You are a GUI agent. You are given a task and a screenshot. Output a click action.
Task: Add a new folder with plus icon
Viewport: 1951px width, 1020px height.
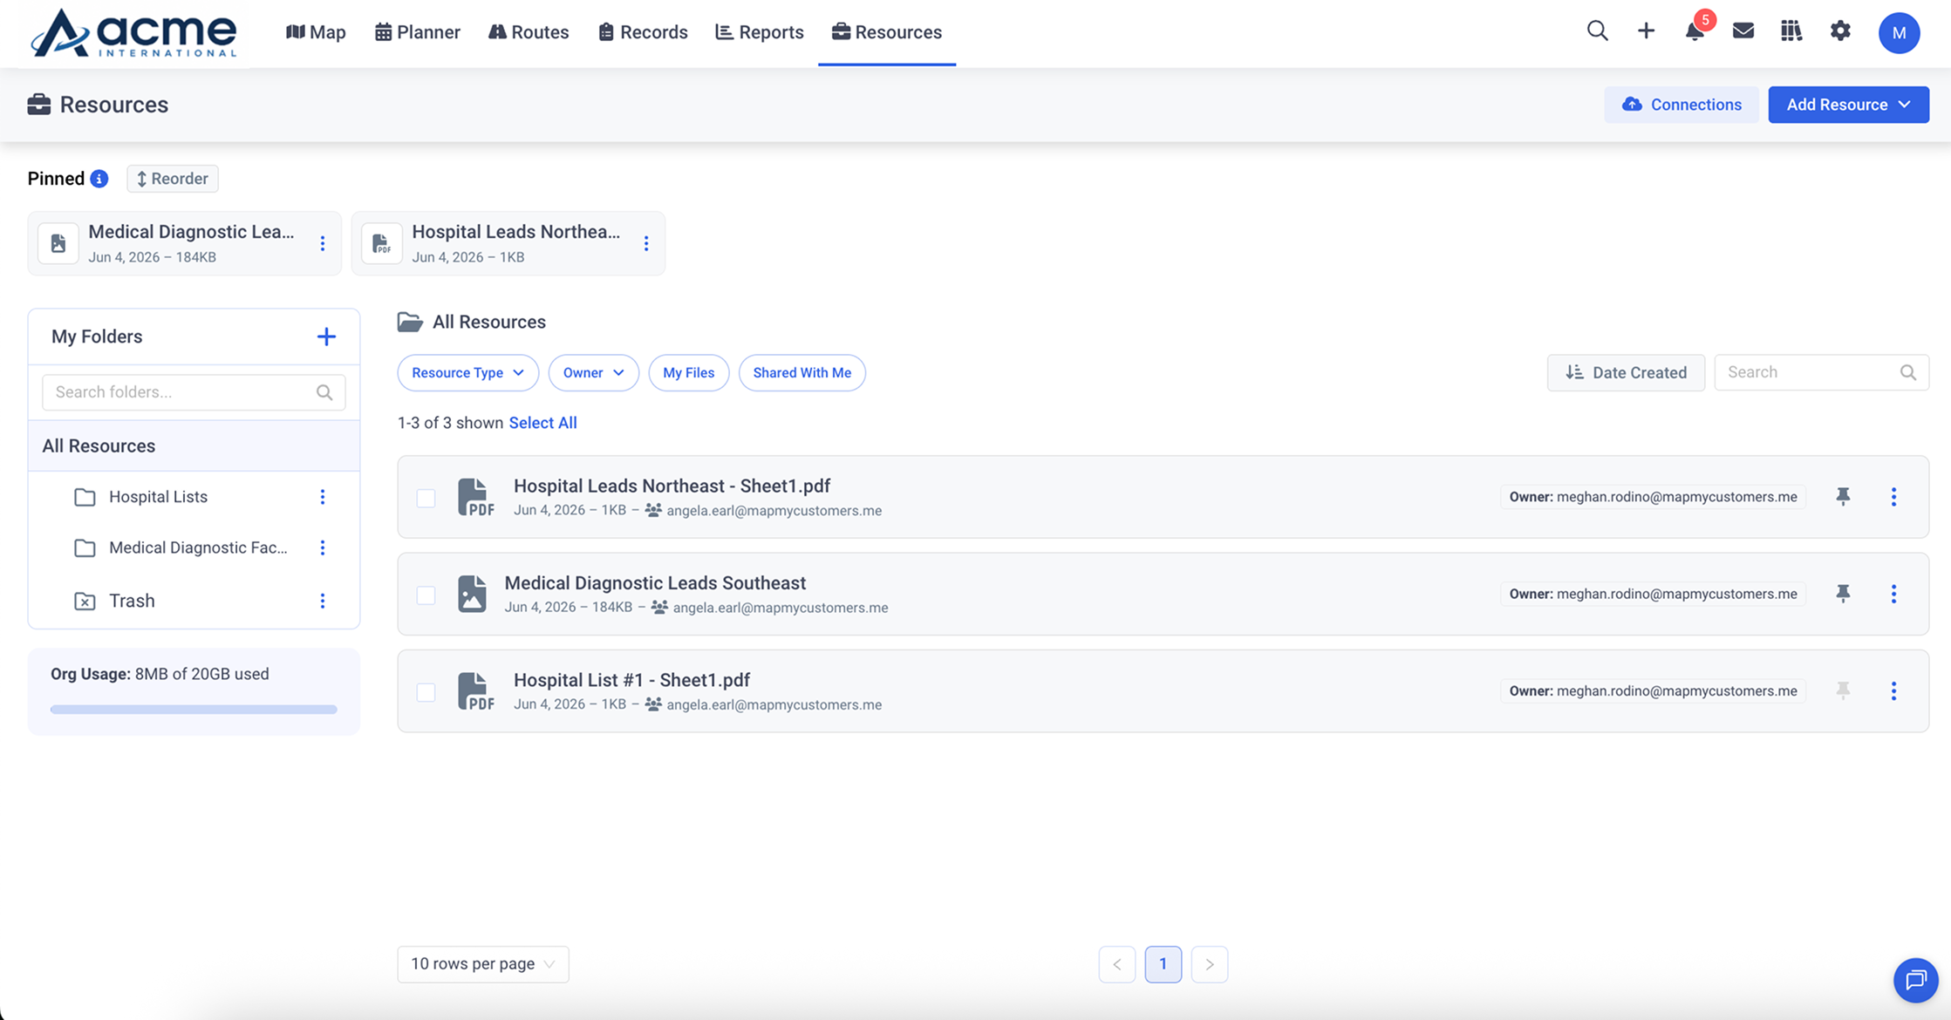tap(326, 337)
